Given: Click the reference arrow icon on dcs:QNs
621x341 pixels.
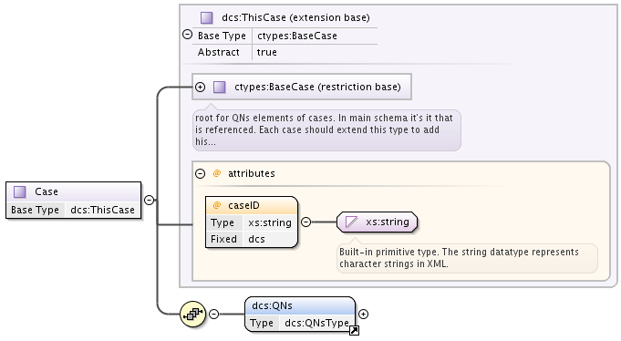Looking at the screenshot, I should [x=354, y=330].
